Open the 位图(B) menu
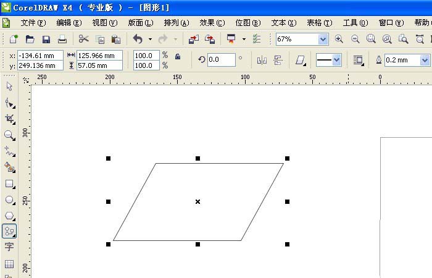The image size is (432, 278). [248, 23]
